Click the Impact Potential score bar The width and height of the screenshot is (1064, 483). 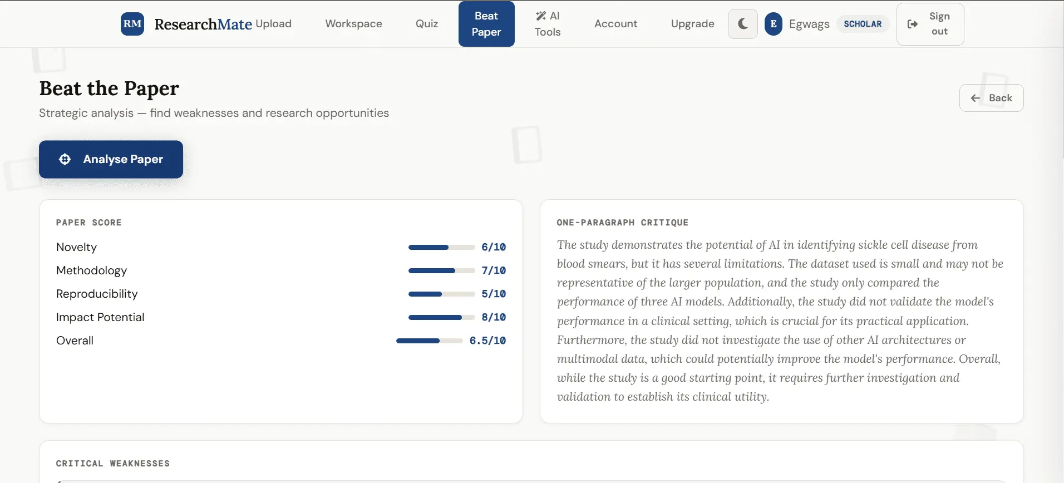pyautogui.click(x=442, y=317)
